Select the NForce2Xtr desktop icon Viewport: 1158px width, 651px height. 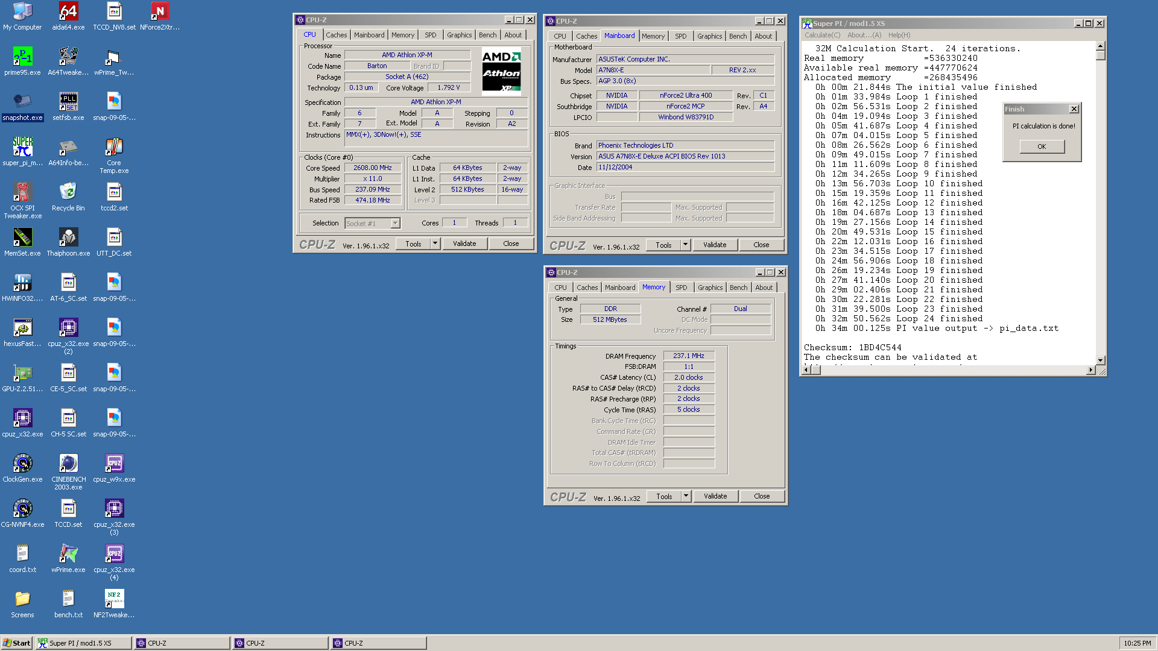[160, 16]
